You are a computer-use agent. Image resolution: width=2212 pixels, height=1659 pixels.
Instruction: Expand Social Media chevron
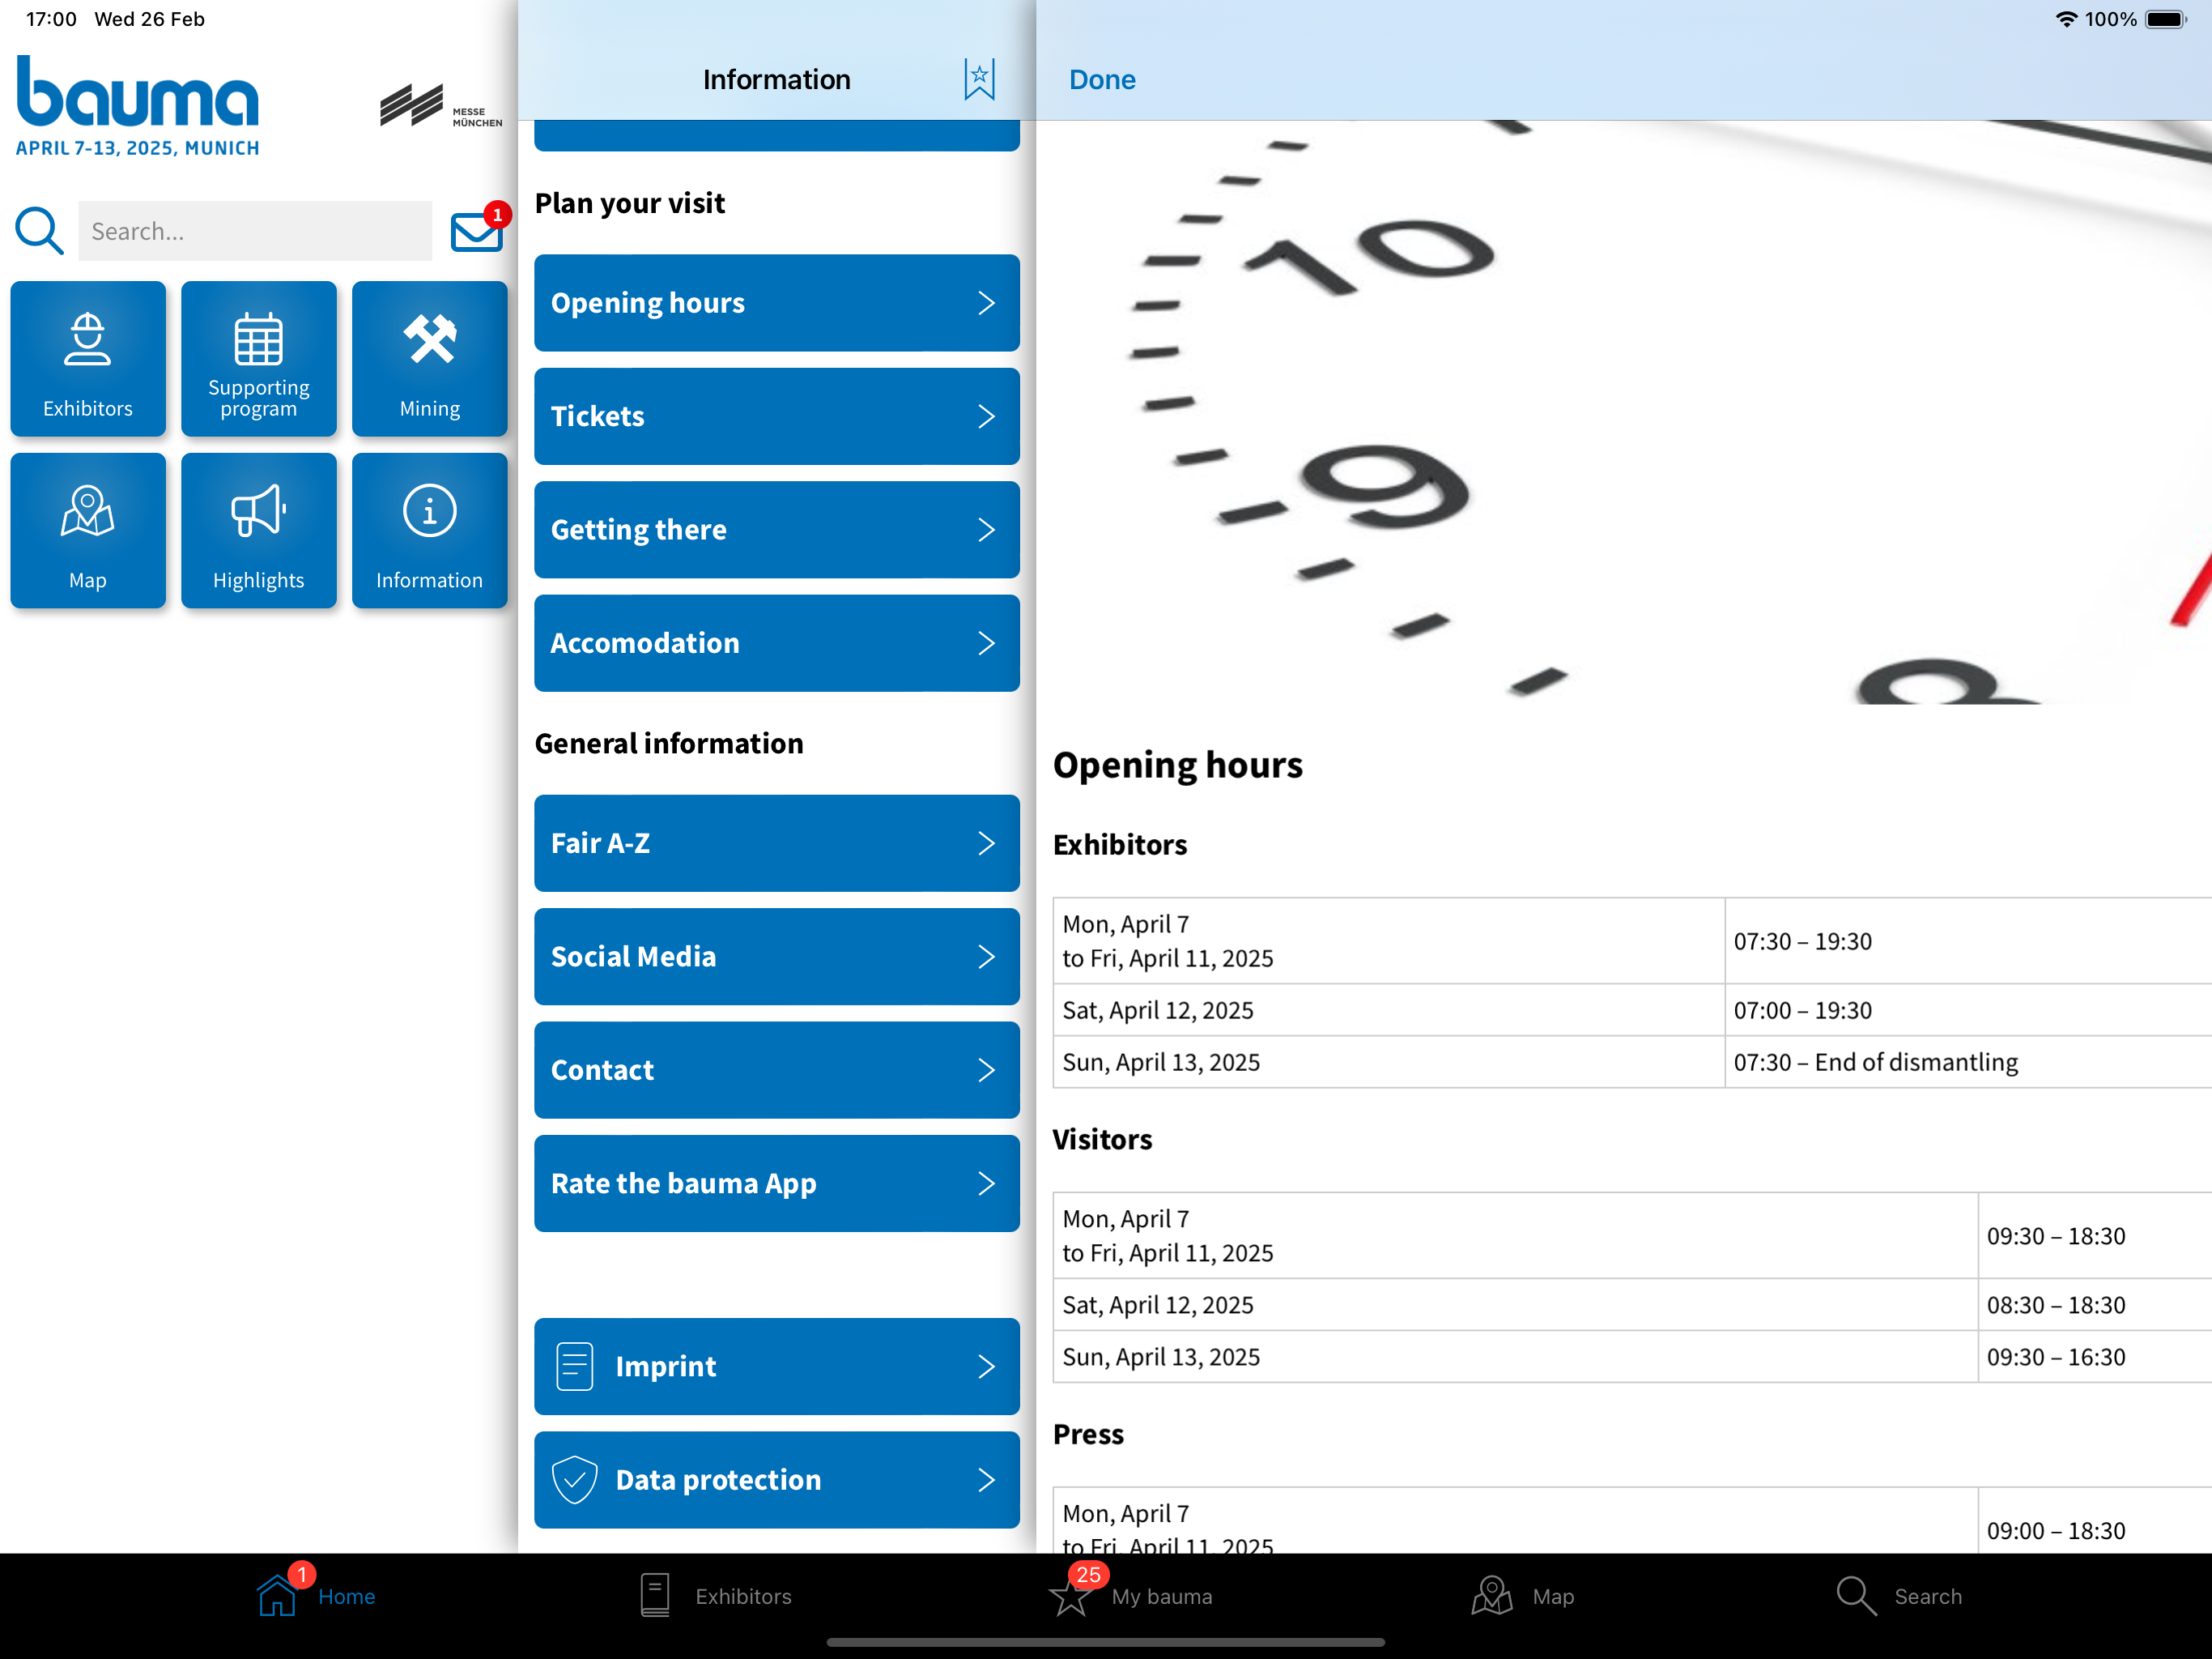click(x=987, y=957)
